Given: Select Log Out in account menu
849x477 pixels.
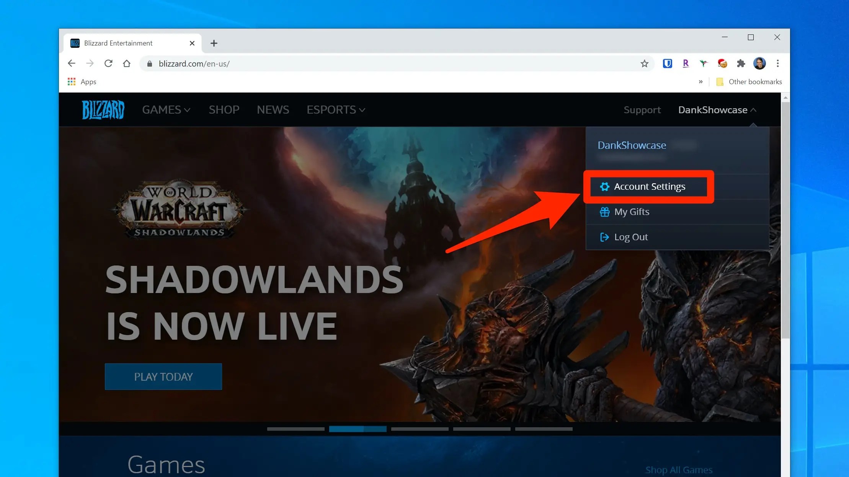Looking at the screenshot, I should click(x=631, y=237).
